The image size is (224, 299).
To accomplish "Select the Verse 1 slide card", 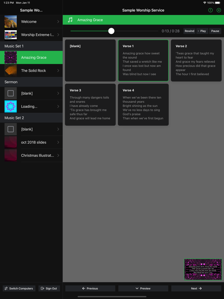I will click(143, 60).
